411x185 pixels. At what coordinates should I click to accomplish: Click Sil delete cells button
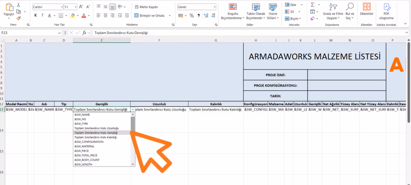click(x=289, y=12)
